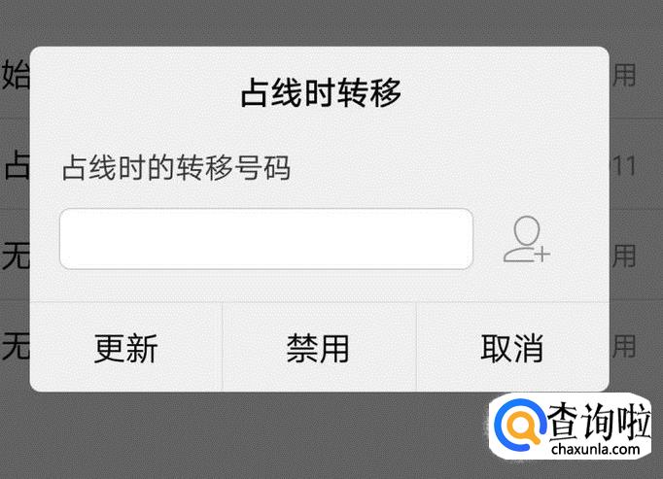Click the dimmed area below the dialog
The height and width of the screenshot is (479, 663).
254,435
